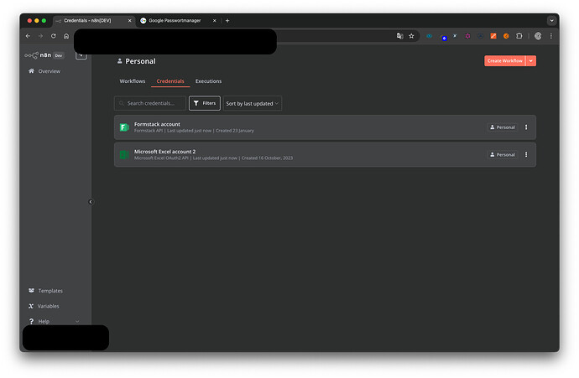Switch to the Executions tab
Viewport: 579px width, 378px height.
(x=208, y=81)
